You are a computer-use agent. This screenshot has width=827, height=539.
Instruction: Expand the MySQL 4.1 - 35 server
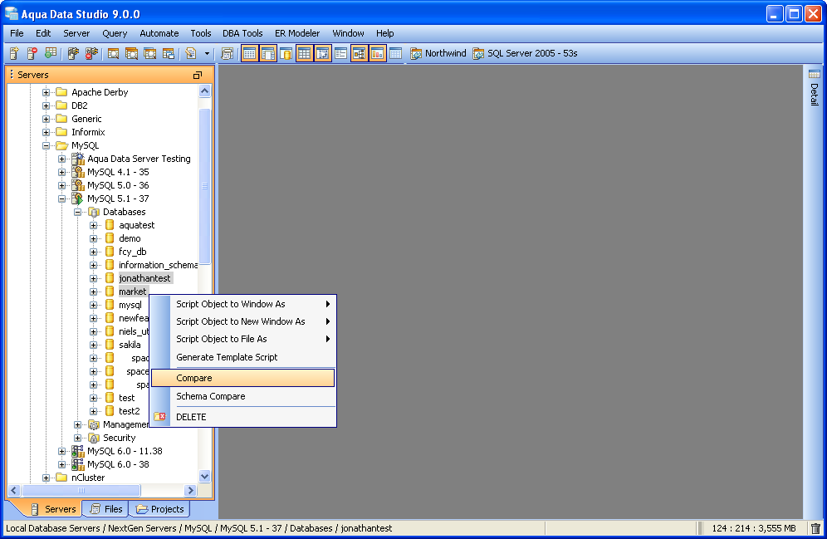tap(61, 172)
